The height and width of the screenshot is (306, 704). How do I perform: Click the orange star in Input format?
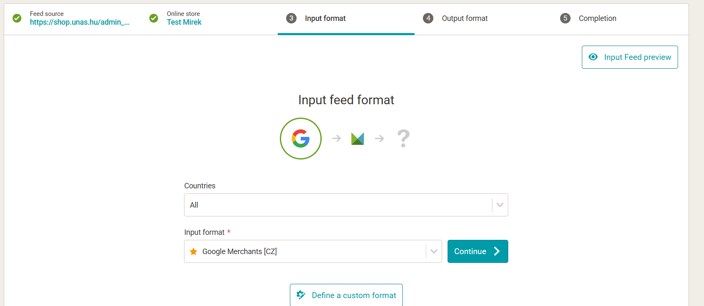[x=194, y=252]
